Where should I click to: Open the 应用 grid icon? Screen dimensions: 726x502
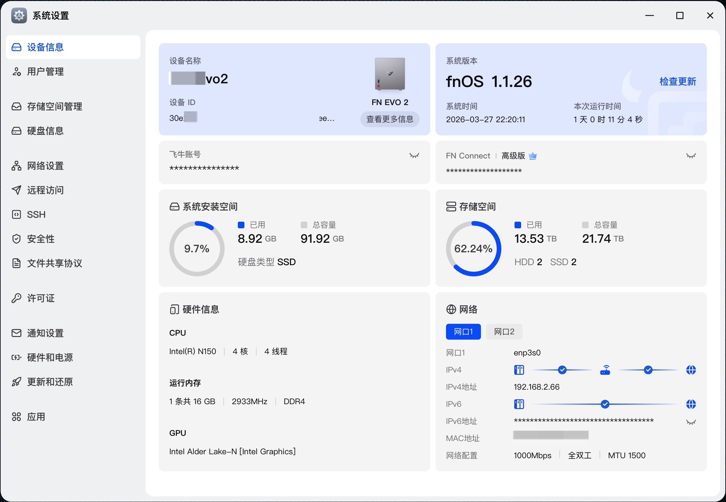tap(16, 417)
